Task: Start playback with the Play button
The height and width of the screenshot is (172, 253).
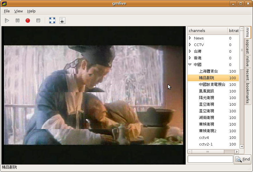Action: [x=7, y=20]
